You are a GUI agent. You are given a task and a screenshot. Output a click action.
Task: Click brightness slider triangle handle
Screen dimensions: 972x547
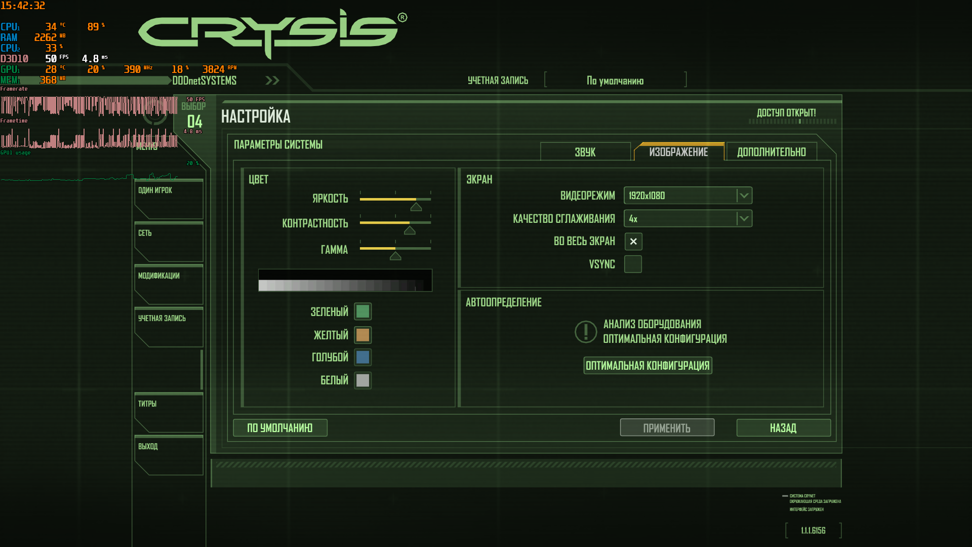point(416,207)
